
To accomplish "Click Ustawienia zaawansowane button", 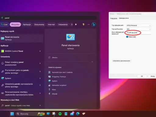I will (x=121, y=61).
